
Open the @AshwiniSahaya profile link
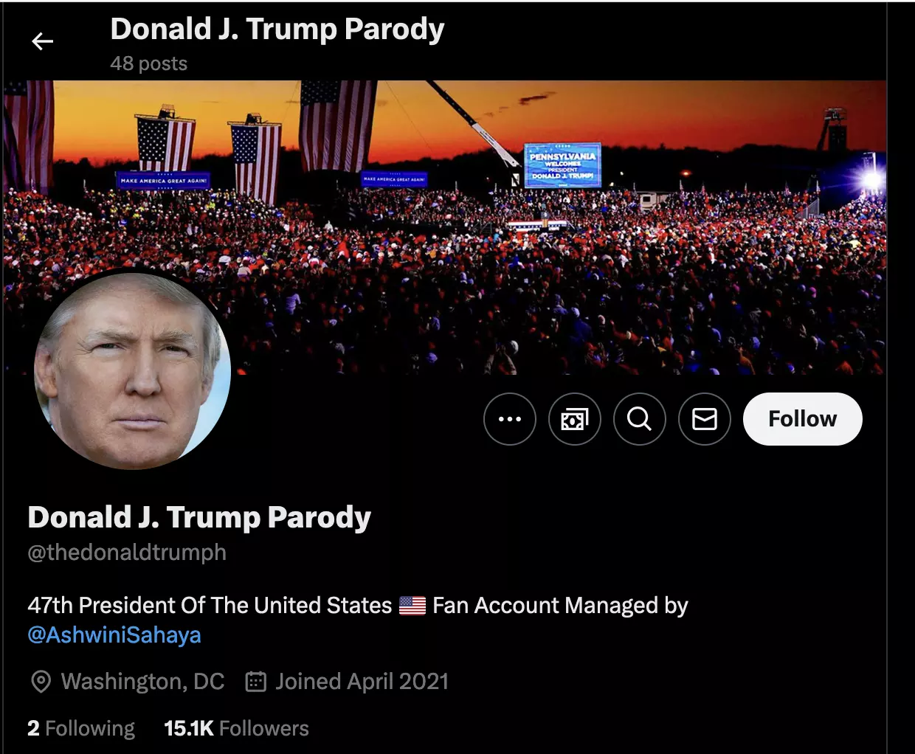pos(114,635)
